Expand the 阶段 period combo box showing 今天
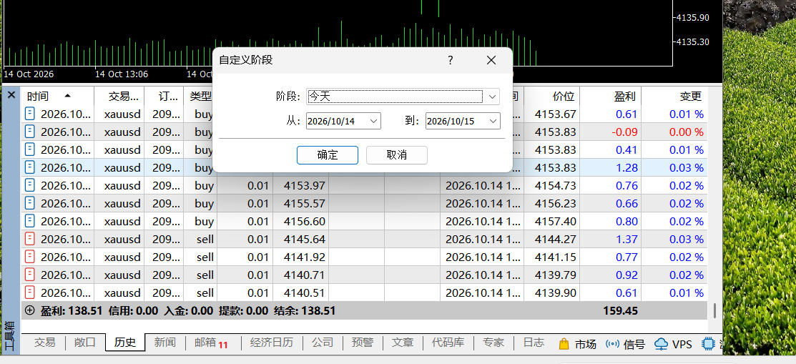796x364 pixels. pos(492,97)
